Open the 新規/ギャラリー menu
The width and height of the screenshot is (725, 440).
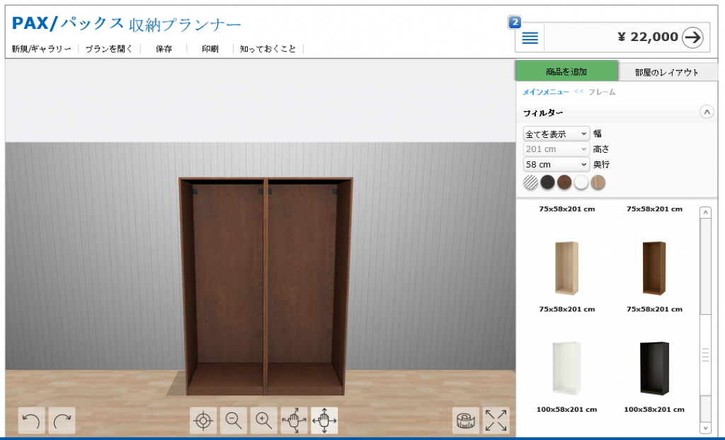(x=42, y=49)
